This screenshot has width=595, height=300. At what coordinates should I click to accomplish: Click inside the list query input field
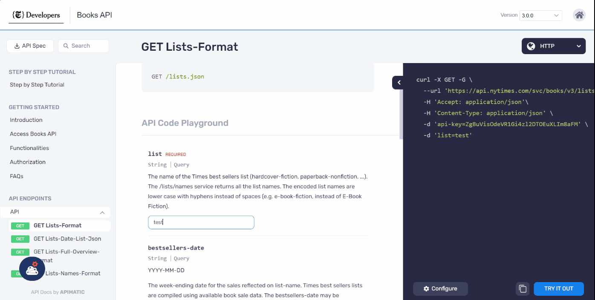click(x=201, y=222)
